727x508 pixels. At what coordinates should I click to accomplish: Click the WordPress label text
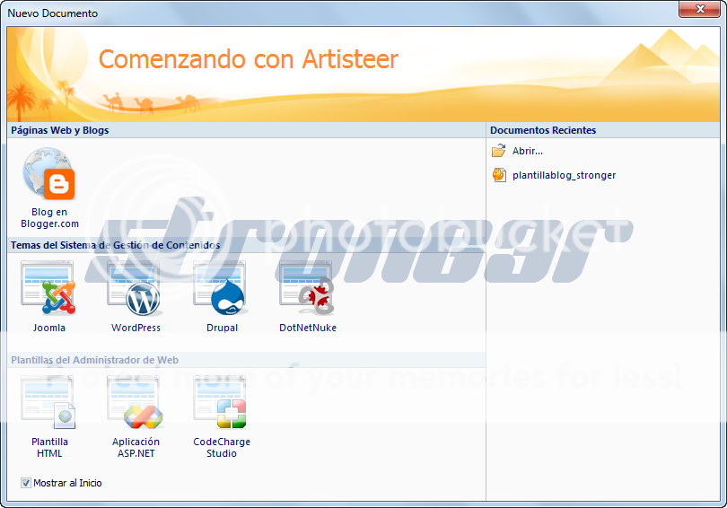136,328
